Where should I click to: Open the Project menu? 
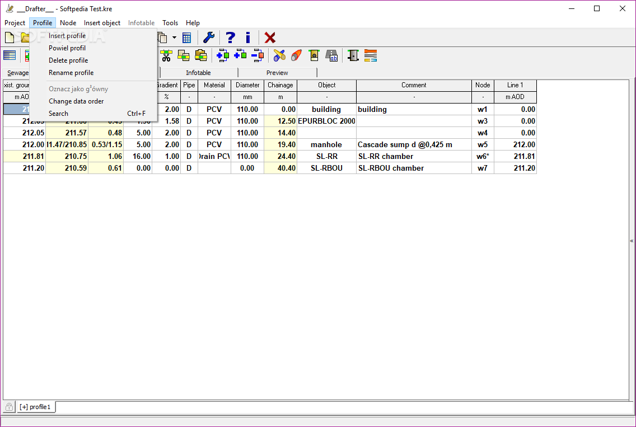[15, 23]
